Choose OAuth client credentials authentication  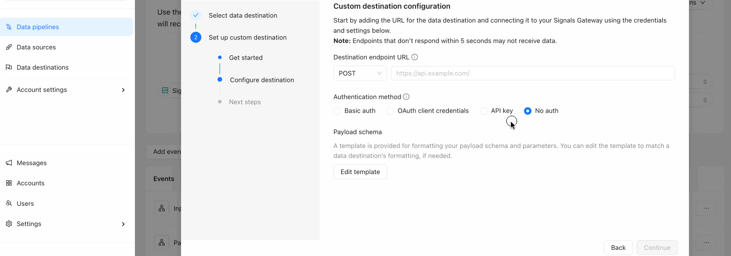click(x=390, y=111)
